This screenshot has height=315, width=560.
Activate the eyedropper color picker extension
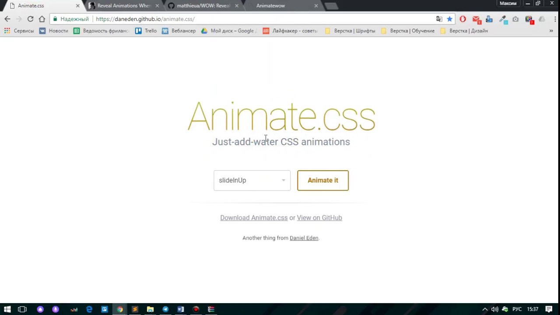pos(503,19)
